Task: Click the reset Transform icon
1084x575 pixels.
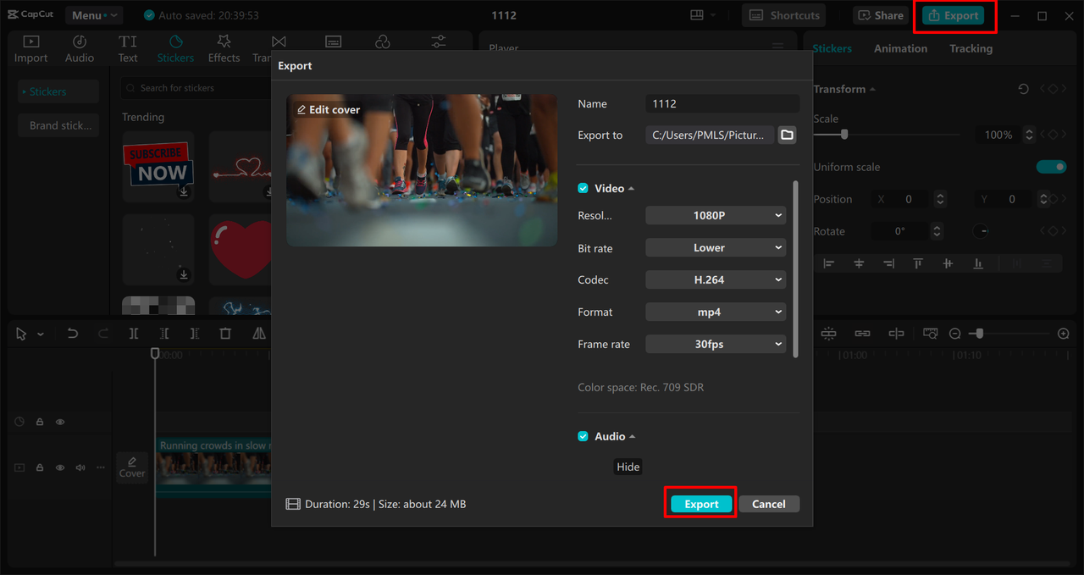Action: (1023, 89)
